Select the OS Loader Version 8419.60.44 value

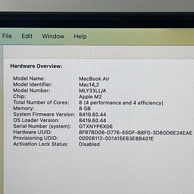92,120
